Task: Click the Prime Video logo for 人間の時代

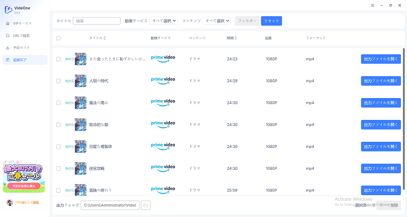Action: click(x=163, y=80)
